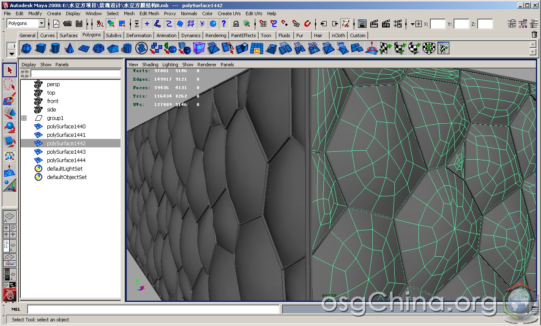
Task: Create a polygon cube from shelf
Action: [x=41, y=49]
